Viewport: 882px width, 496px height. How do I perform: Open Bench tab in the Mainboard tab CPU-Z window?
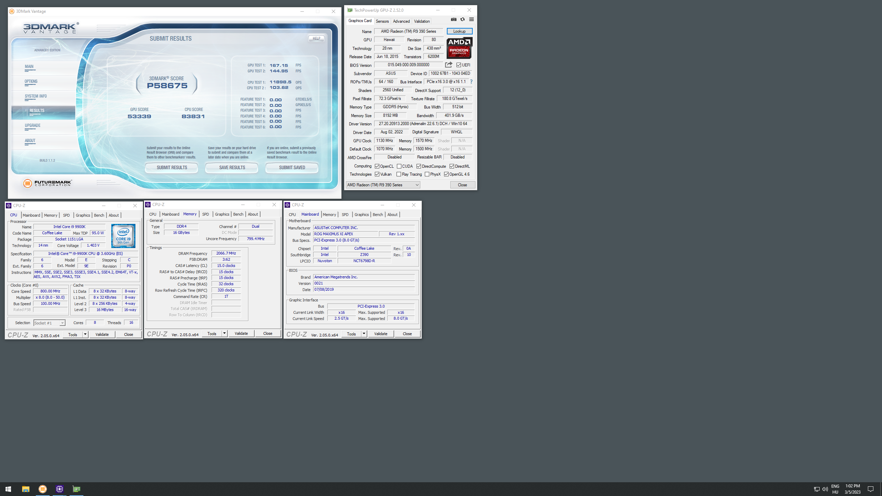(x=378, y=215)
